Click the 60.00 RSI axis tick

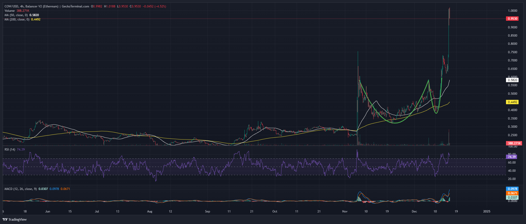coord(512,163)
